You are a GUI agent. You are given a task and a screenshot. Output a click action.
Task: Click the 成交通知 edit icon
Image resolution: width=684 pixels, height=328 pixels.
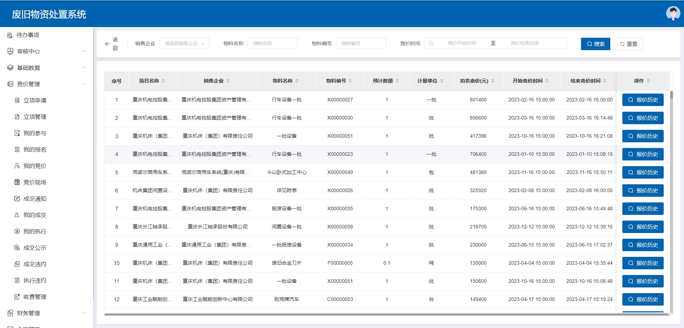17,199
